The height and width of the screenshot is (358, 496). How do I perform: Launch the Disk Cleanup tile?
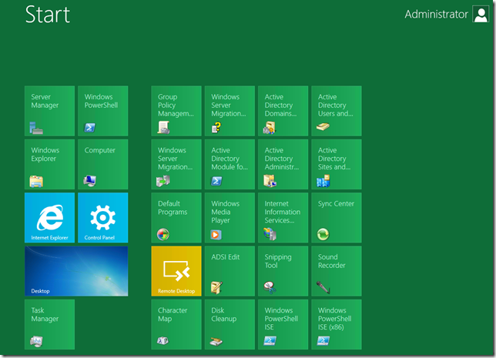click(230, 324)
